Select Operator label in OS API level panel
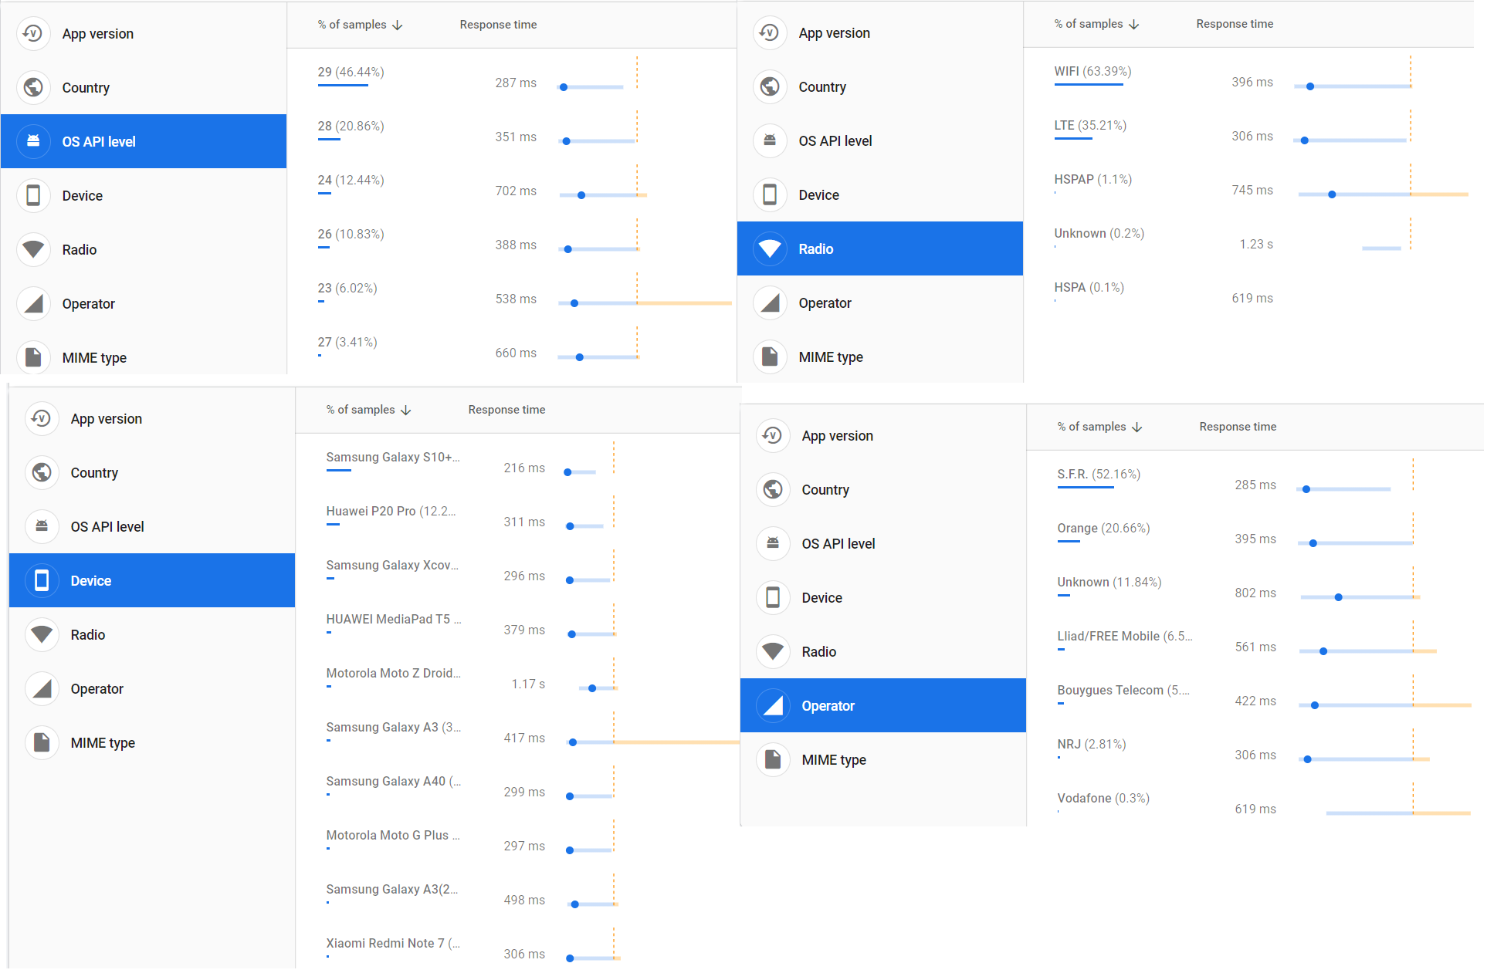The width and height of the screenshot is (1504, 980). (88, 304)
